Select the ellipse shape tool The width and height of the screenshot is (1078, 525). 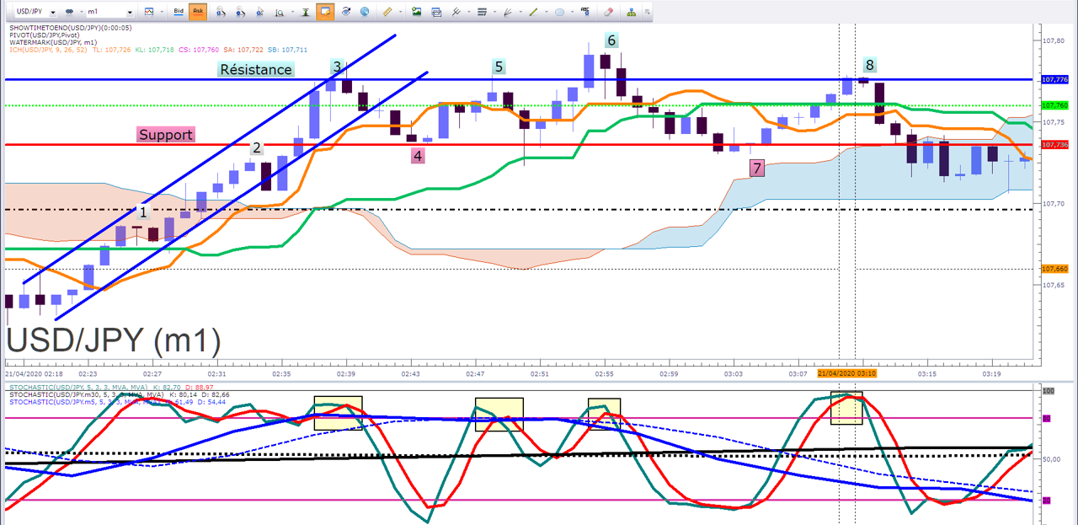pyautogui.click(x=560, y=12)
